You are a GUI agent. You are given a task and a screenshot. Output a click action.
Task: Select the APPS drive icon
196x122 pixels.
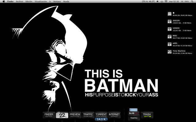[169, 44]
